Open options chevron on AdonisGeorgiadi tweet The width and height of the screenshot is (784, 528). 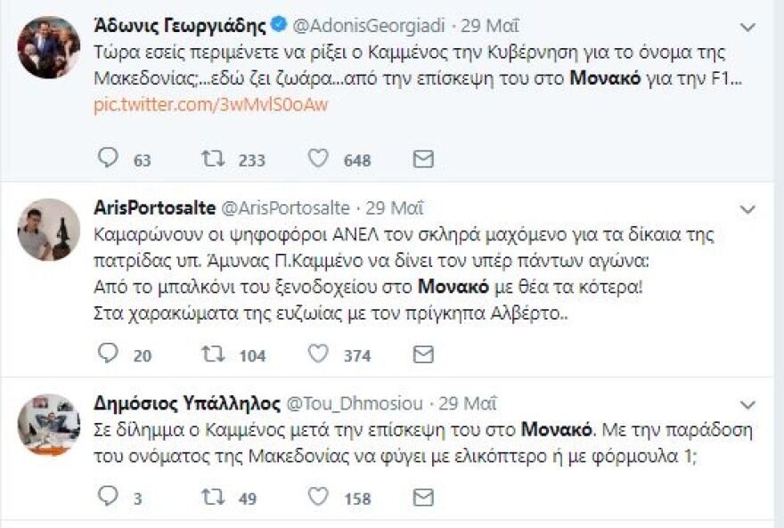tap(748, 27)
